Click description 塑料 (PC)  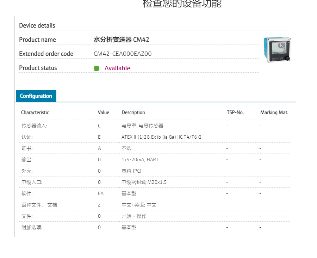131,171
